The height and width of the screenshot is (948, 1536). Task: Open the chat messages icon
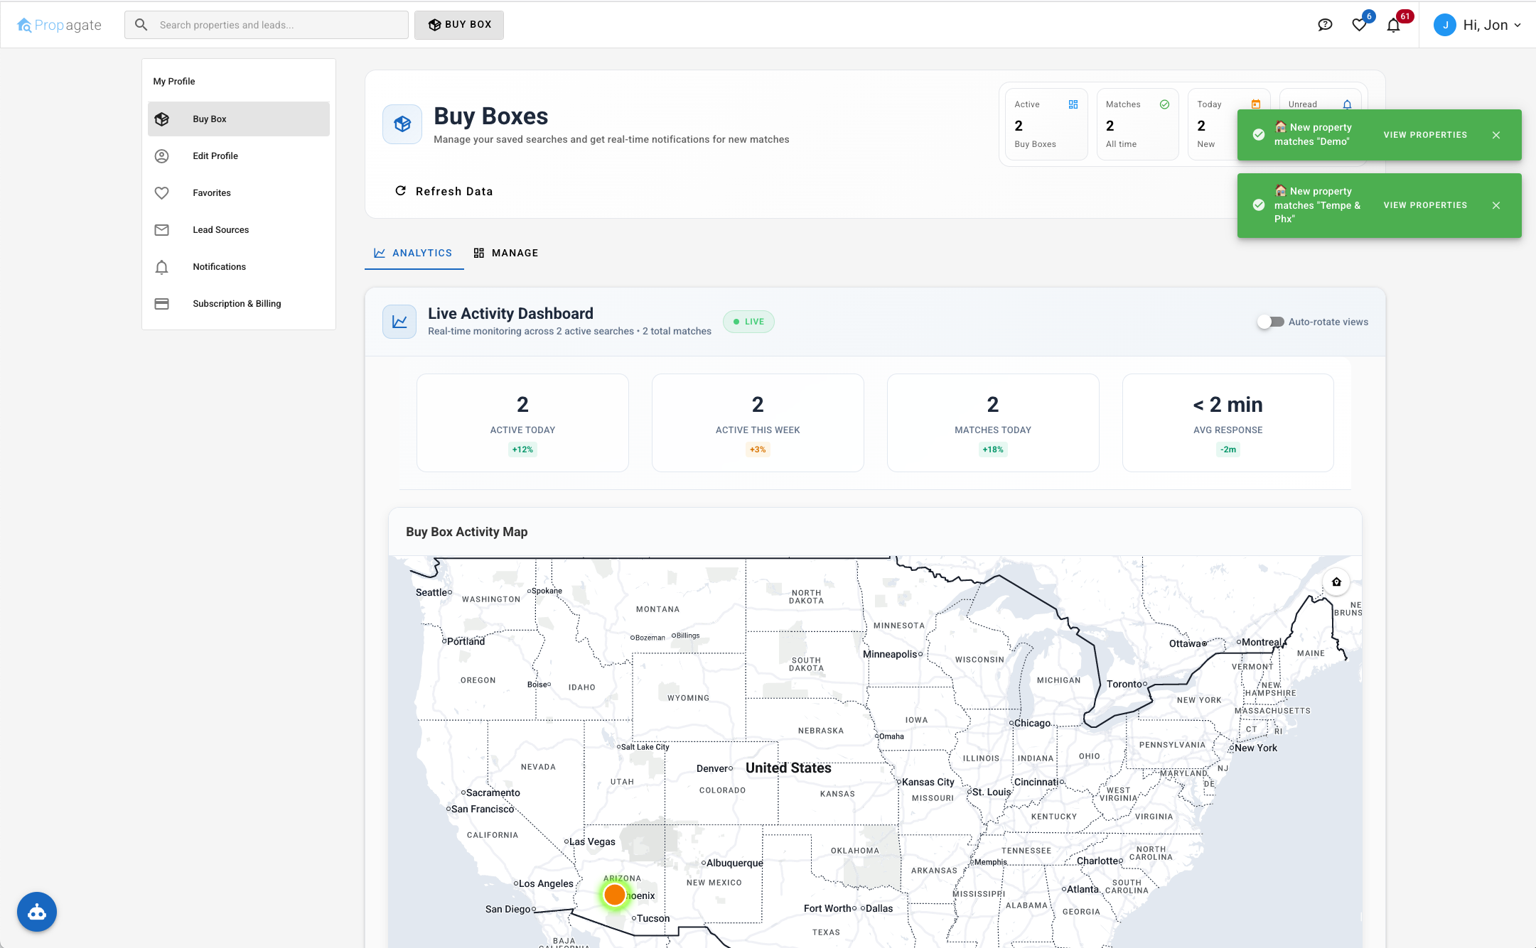pyautogui.click(x=1325, y=24)
